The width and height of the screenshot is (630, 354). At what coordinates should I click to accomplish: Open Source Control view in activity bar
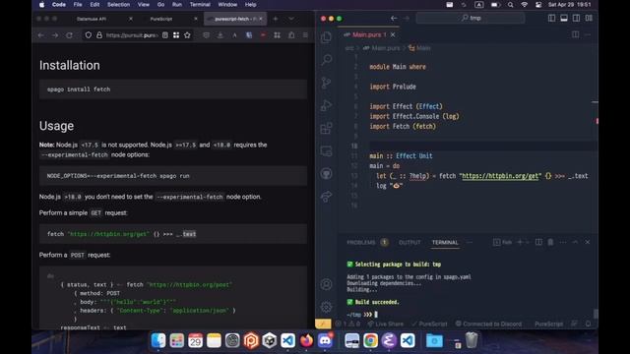pos(326,83)
